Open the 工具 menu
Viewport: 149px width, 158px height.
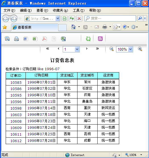coord(79,10)
